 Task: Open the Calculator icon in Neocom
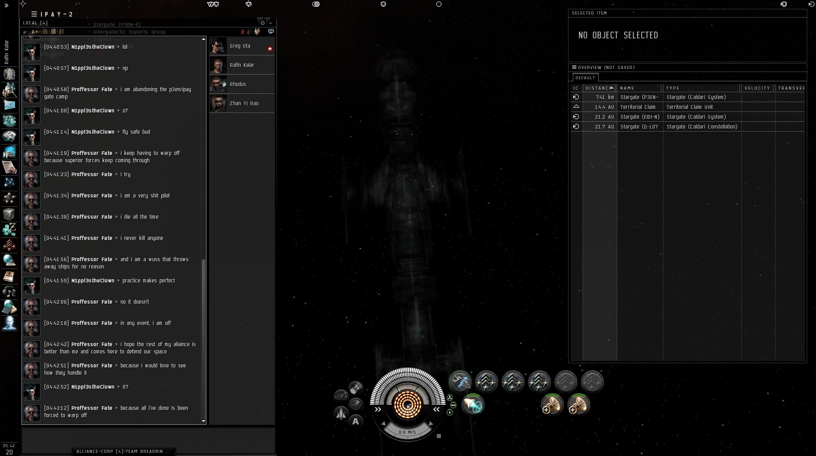point(9,308)
